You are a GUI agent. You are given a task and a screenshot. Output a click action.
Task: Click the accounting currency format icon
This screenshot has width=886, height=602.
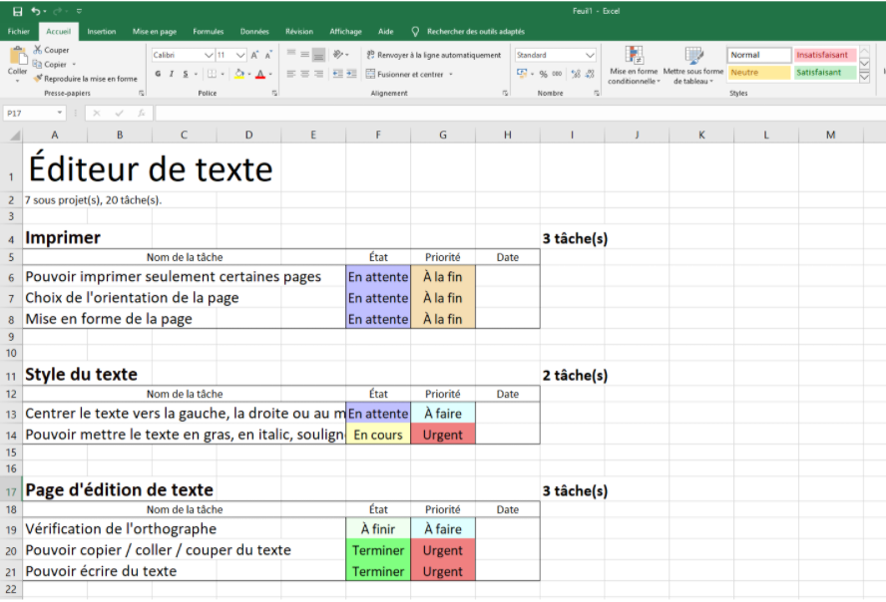click(522, 74)
